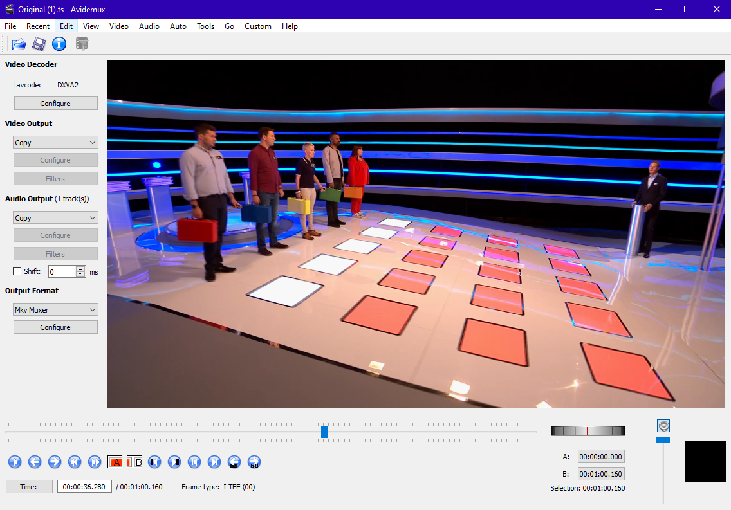Set selection start with marker A button
Viewport: 731px width, 510px height.
115,462
